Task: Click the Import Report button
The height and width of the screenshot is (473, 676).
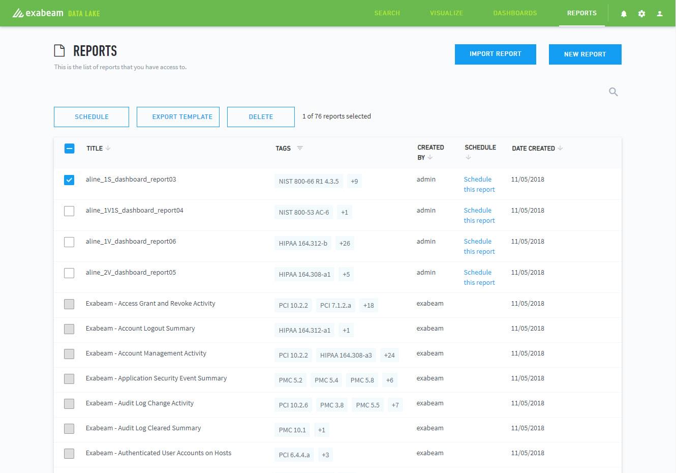Action: click(496, 54)
